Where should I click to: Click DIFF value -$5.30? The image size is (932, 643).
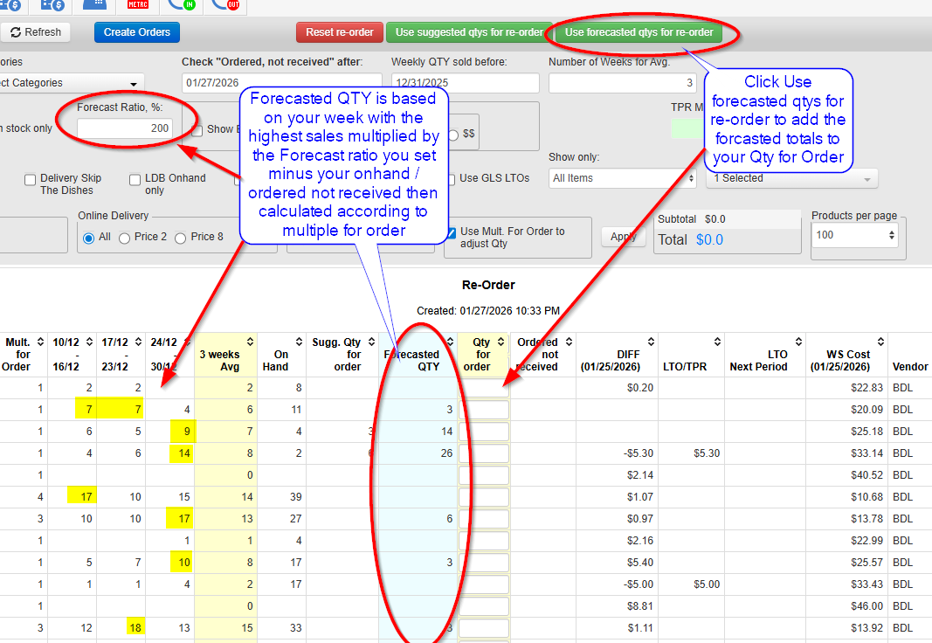(x=639, y=453)
